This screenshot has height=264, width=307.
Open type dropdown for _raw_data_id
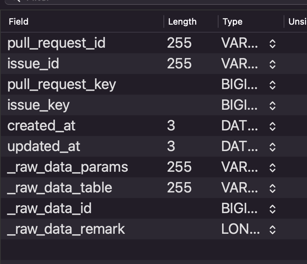tap(272, 209)
